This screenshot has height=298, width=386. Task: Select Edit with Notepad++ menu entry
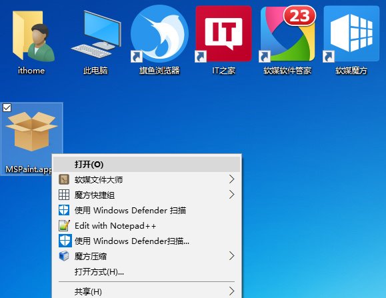coord(147,225)
